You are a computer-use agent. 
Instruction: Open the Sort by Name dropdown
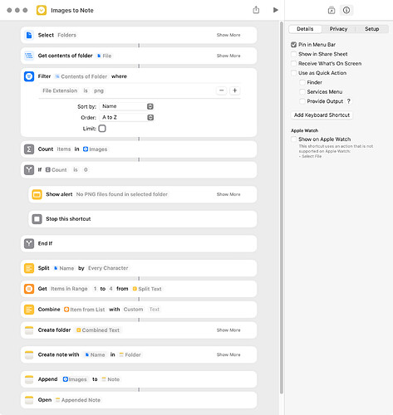click(126, 106)
